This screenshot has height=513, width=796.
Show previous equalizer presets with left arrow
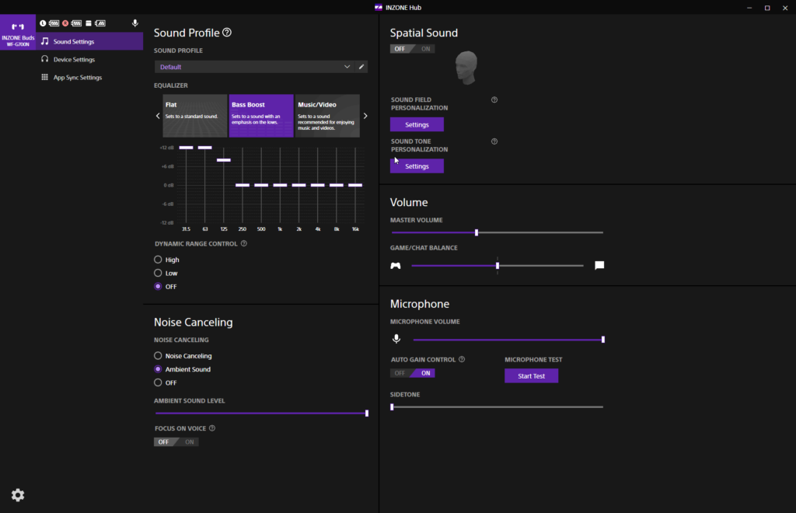coord(158,116)
